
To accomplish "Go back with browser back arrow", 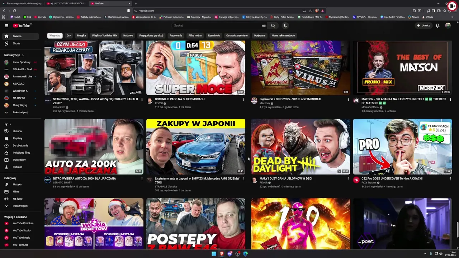I will [x=4, y=11].
